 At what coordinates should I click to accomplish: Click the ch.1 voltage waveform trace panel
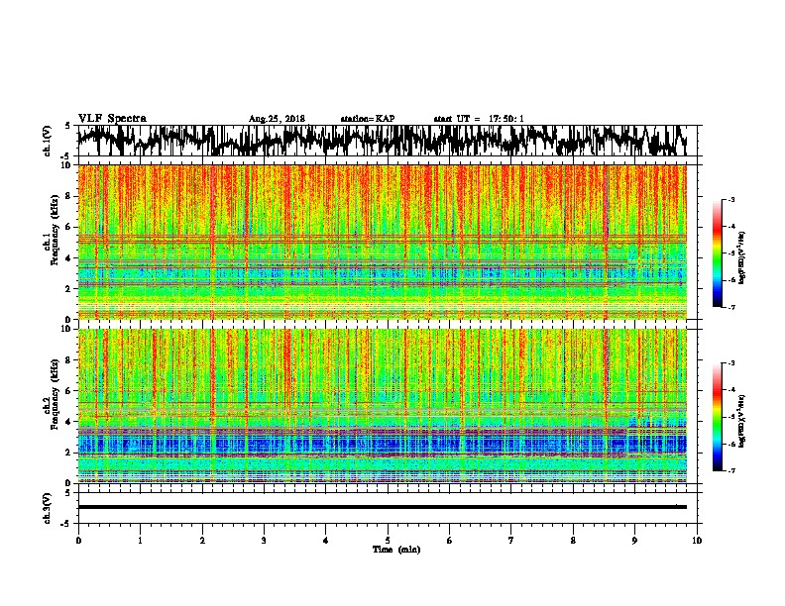click(387, 141)
